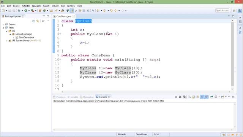Click the New Java Class green C icon
The width and height of the screenshot is (243, 137).
coord(44,11)
